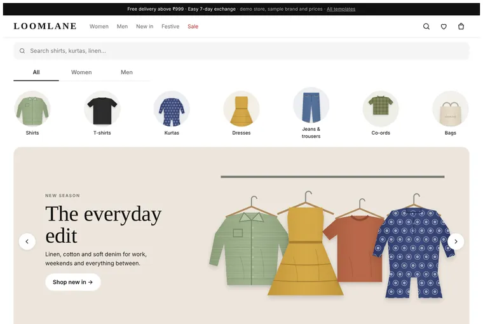The height and width of the screenshot is (324, 483).
Task: Open the Women navigation menu
Action: click(99, 27)
